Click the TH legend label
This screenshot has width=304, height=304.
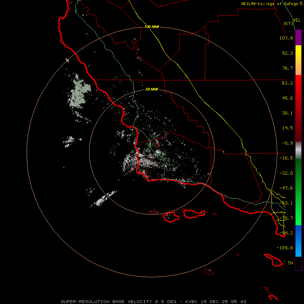(x=290, y=263)
